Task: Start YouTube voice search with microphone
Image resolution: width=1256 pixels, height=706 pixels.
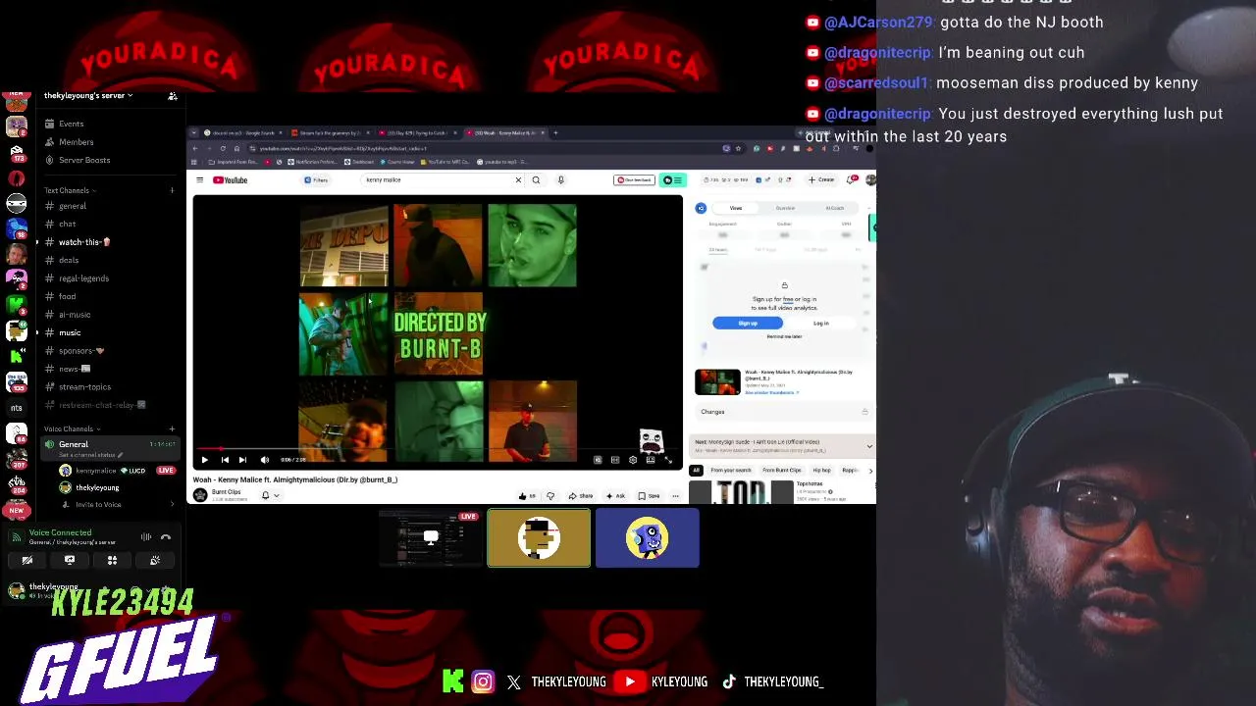Action: 561,180
